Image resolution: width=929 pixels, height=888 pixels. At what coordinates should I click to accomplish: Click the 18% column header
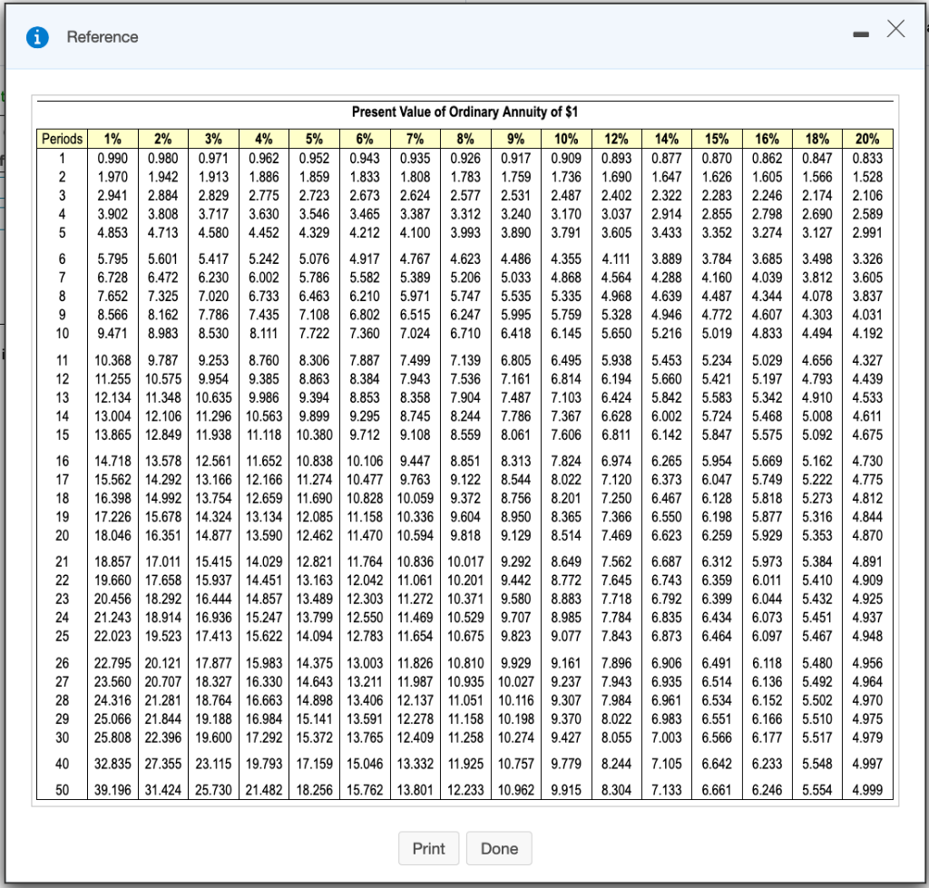click(x=817, y=139)
